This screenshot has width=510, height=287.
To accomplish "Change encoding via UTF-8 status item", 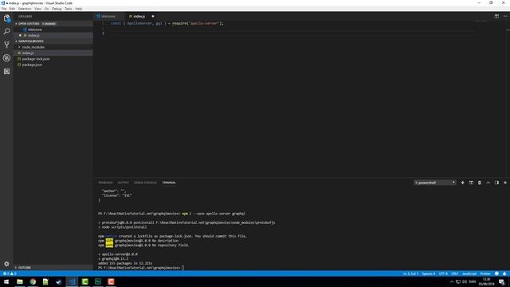I will coord(443,273).
